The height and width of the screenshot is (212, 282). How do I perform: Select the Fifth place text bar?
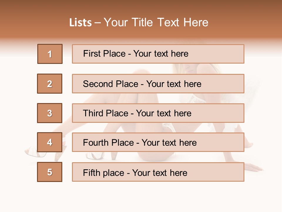[x=158, y=172]
